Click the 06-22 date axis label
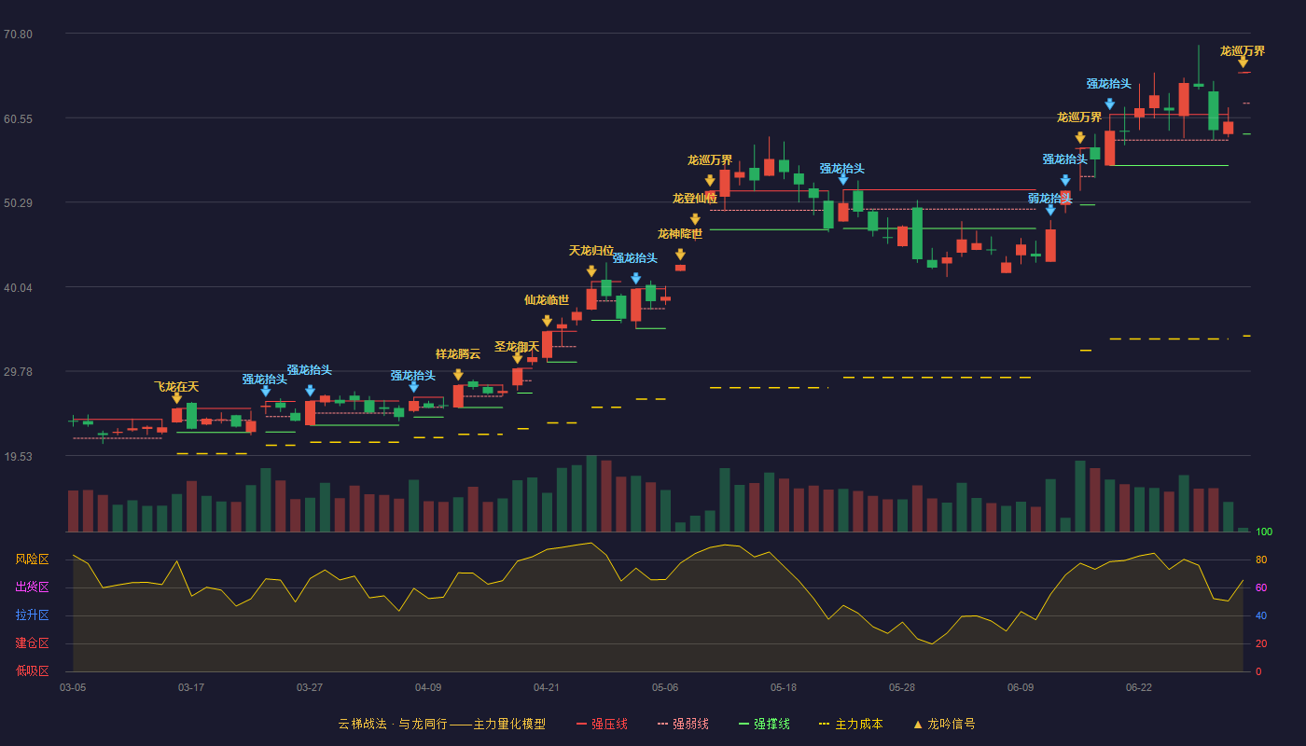The width and height of the screenshot is (1306, 746). (x=1139, y=687)
